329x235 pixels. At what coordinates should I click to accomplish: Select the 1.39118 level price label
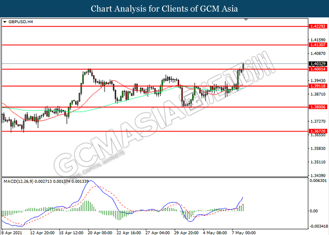(318, 86)
